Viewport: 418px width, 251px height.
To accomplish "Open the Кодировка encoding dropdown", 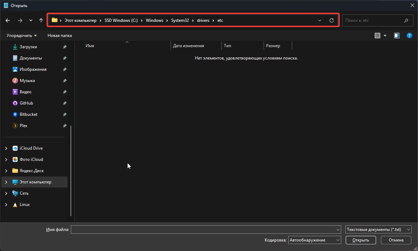I will click(314, 240).
